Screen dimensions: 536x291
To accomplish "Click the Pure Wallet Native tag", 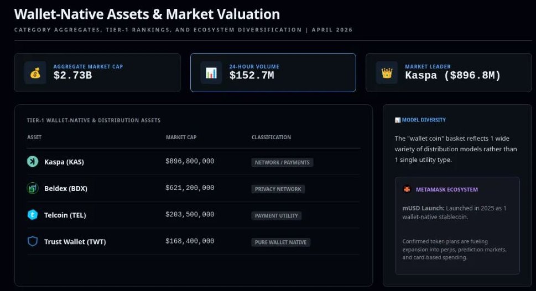I will (281, 242).
